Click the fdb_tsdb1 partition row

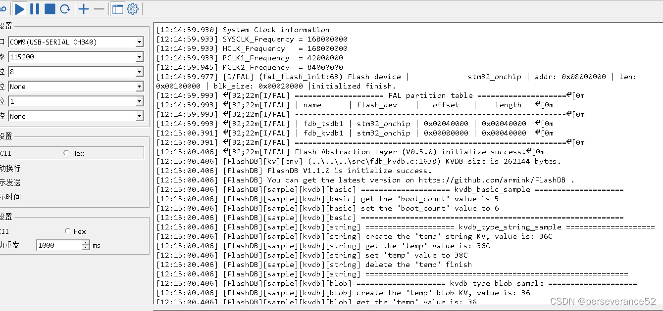[355, 124]
